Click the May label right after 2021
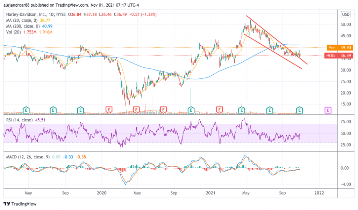Viewport: 358px width, 210px height. point(246,193)
